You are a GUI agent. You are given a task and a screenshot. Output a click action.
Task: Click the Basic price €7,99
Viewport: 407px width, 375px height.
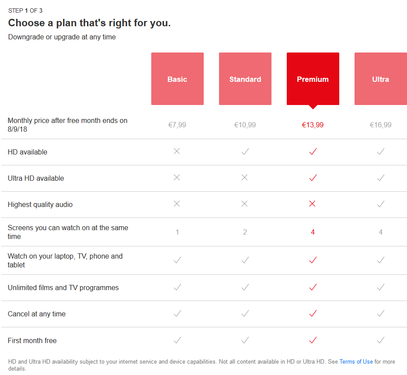coord(177,125)
